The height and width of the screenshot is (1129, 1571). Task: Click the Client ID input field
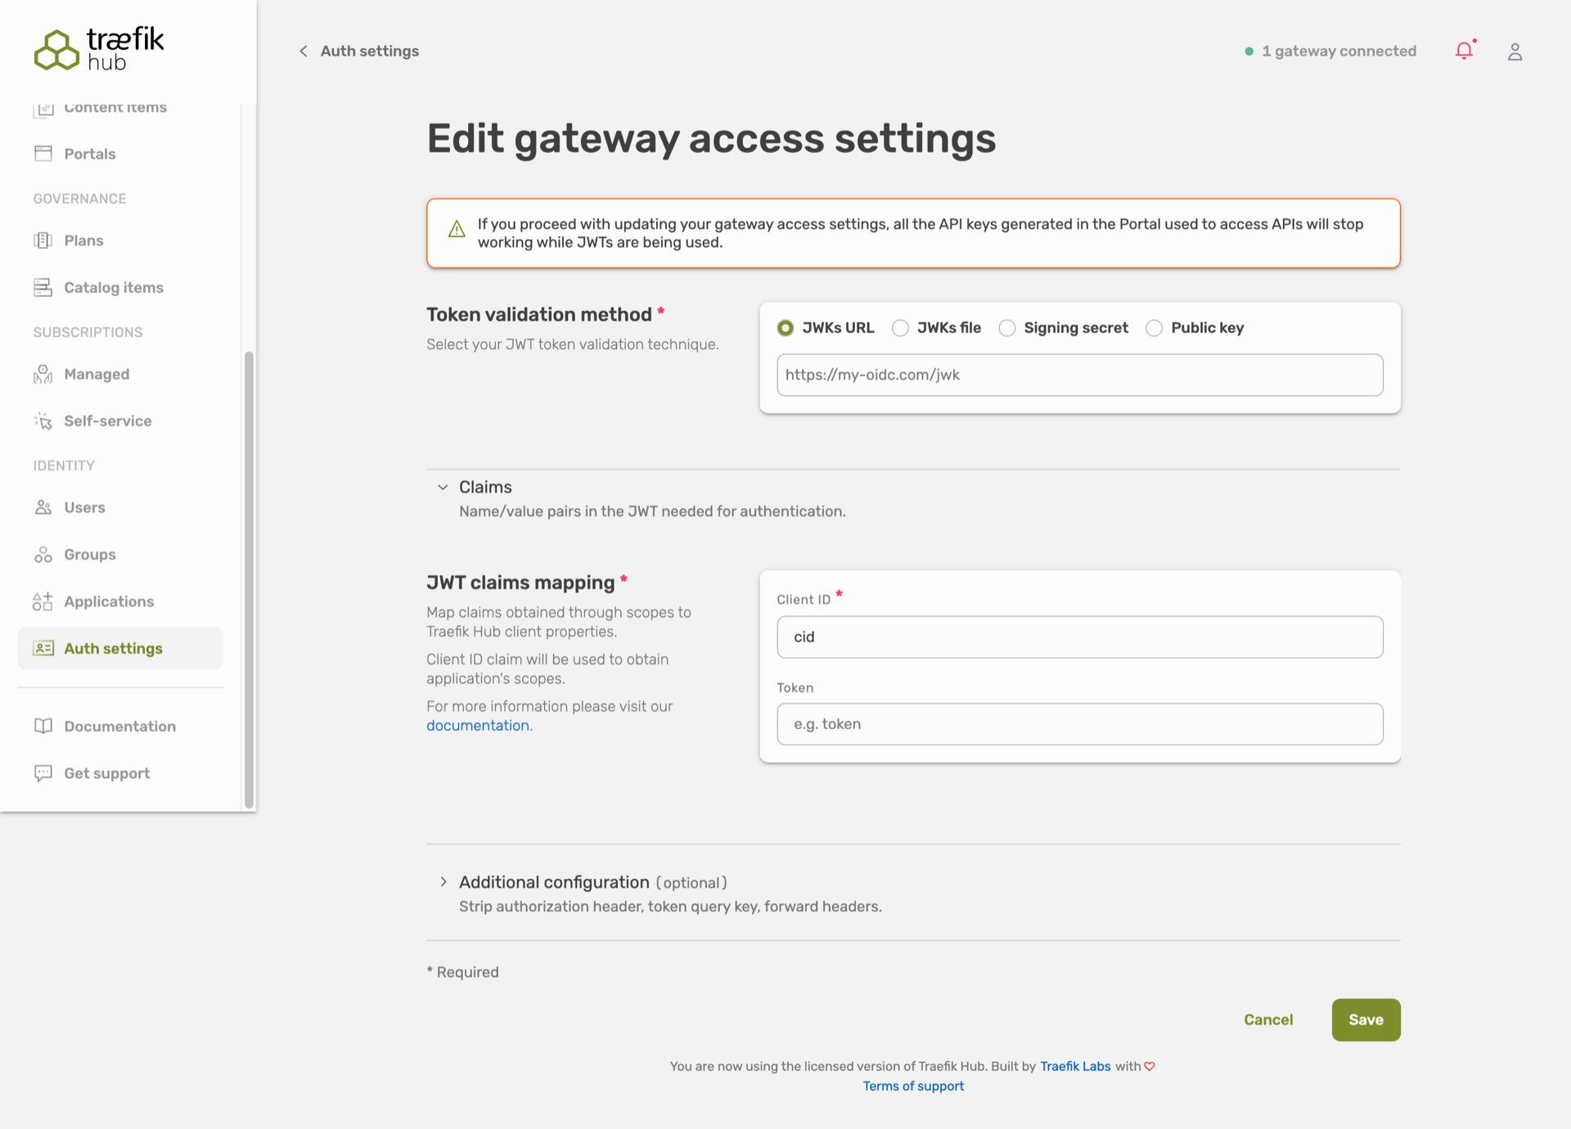pos(1080,637)
